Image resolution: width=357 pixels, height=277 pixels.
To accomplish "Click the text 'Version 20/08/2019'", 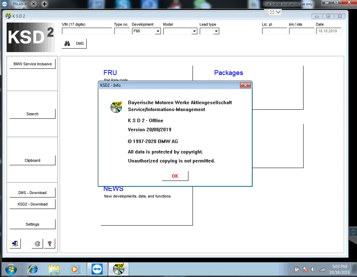I will (x=150, y=130).
